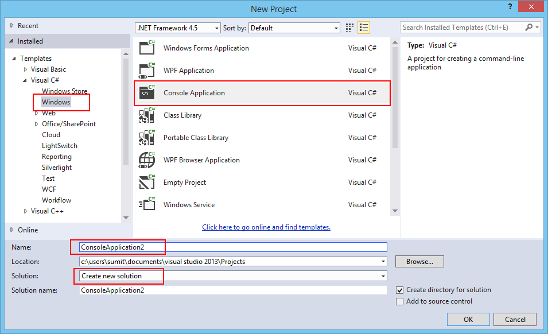Select the Console Application template icon

coord(147,92)
